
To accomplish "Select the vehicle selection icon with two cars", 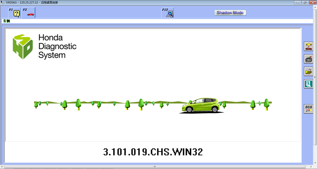I will tap(309, 46).
